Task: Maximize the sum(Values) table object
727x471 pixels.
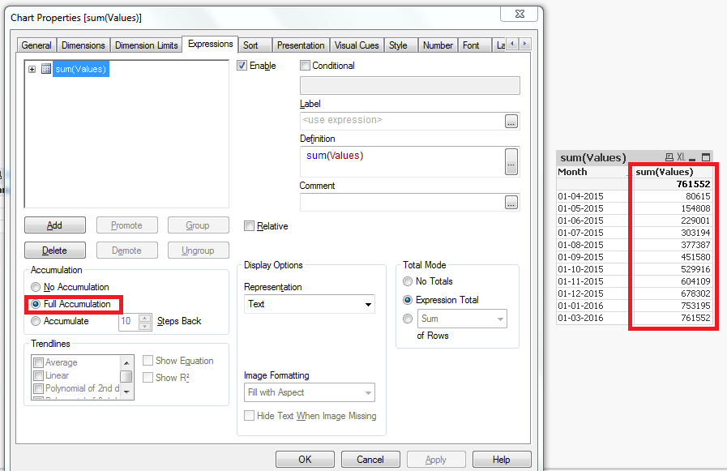Action: (706, 157)
